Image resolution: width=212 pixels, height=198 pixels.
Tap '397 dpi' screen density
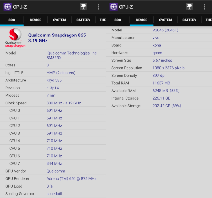[159, 76]
